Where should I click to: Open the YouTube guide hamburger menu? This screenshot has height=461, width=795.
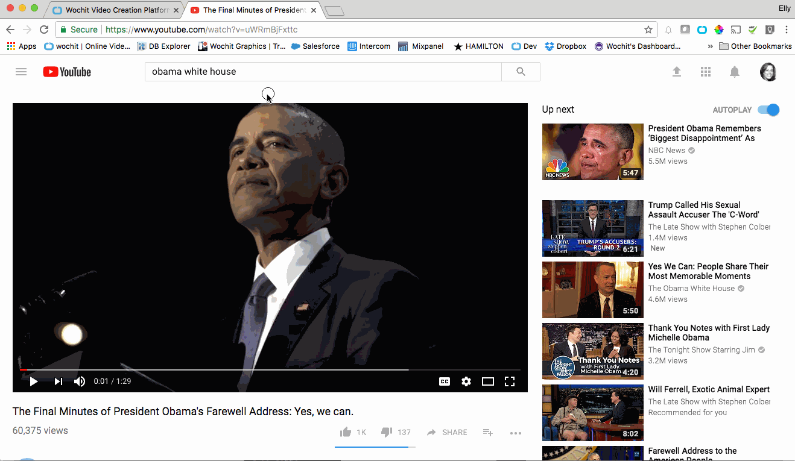pyautogui.click(x=21, y=72)
